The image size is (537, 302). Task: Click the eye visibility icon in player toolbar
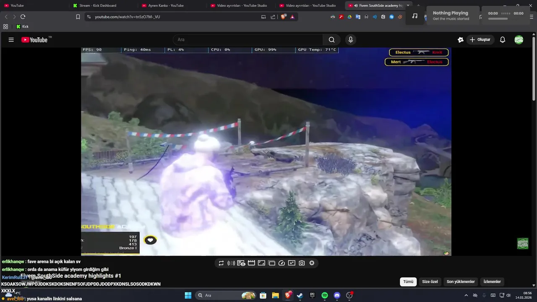[x=241, y=263]
